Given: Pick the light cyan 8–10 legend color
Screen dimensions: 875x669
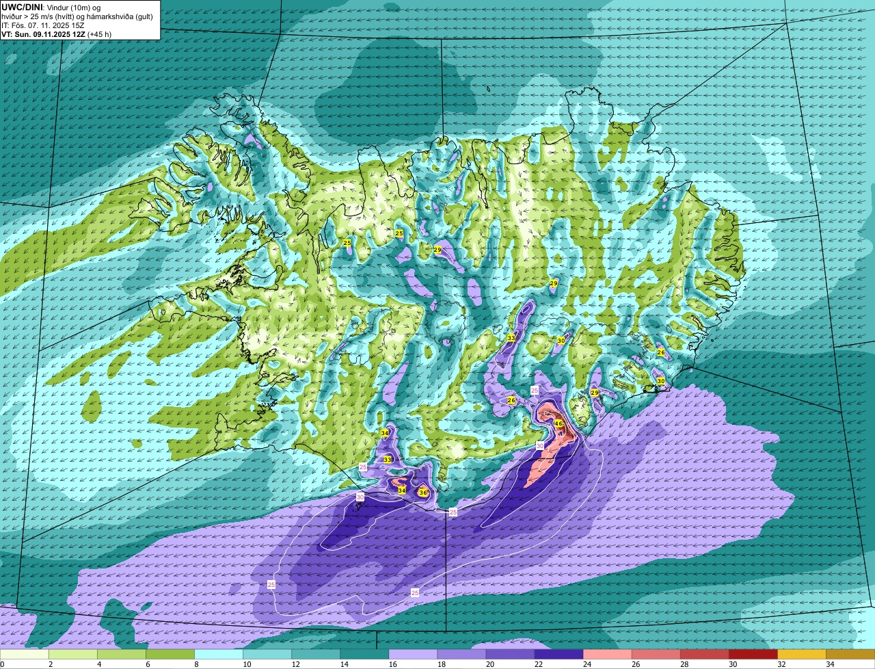Looking at the screenshot, I should (219, 654).
